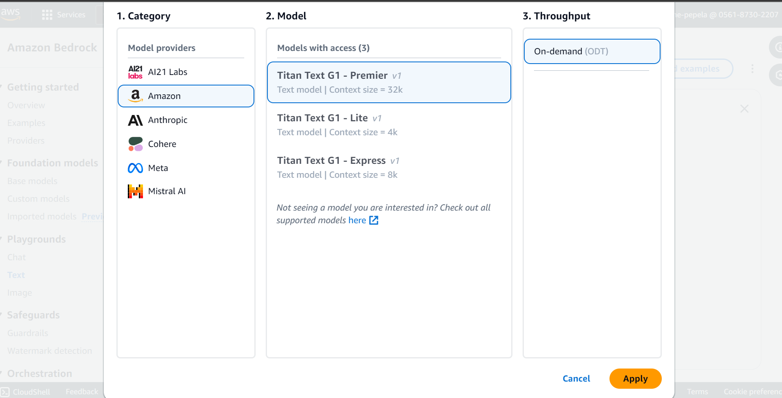Select AI21 Labs provider category

167,72
